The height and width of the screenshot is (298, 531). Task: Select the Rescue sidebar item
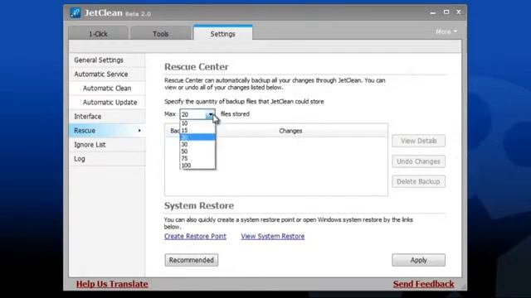pos(107,131)
